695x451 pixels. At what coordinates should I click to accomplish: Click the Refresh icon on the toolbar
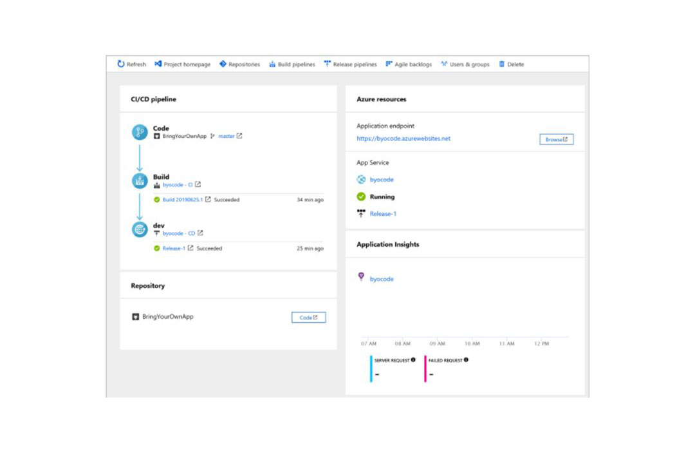tap(121, 64)
